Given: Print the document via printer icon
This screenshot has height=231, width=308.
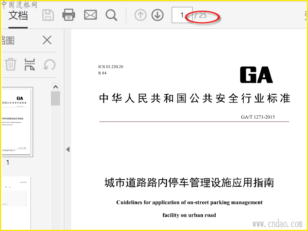Looking at the screenshot, I should coord(69,15).
